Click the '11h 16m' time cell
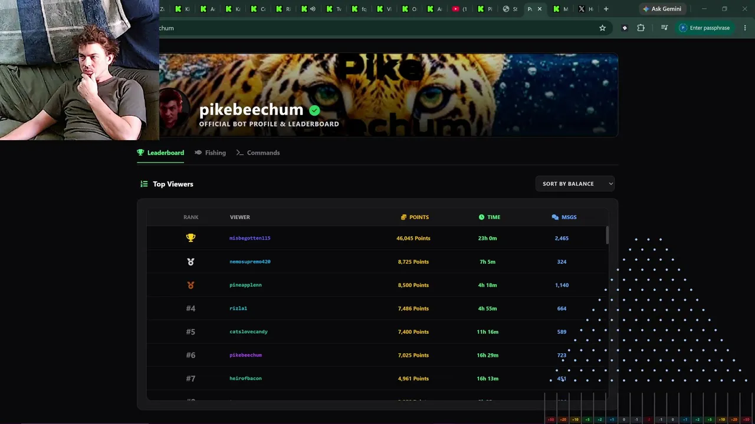 (488, 332)
